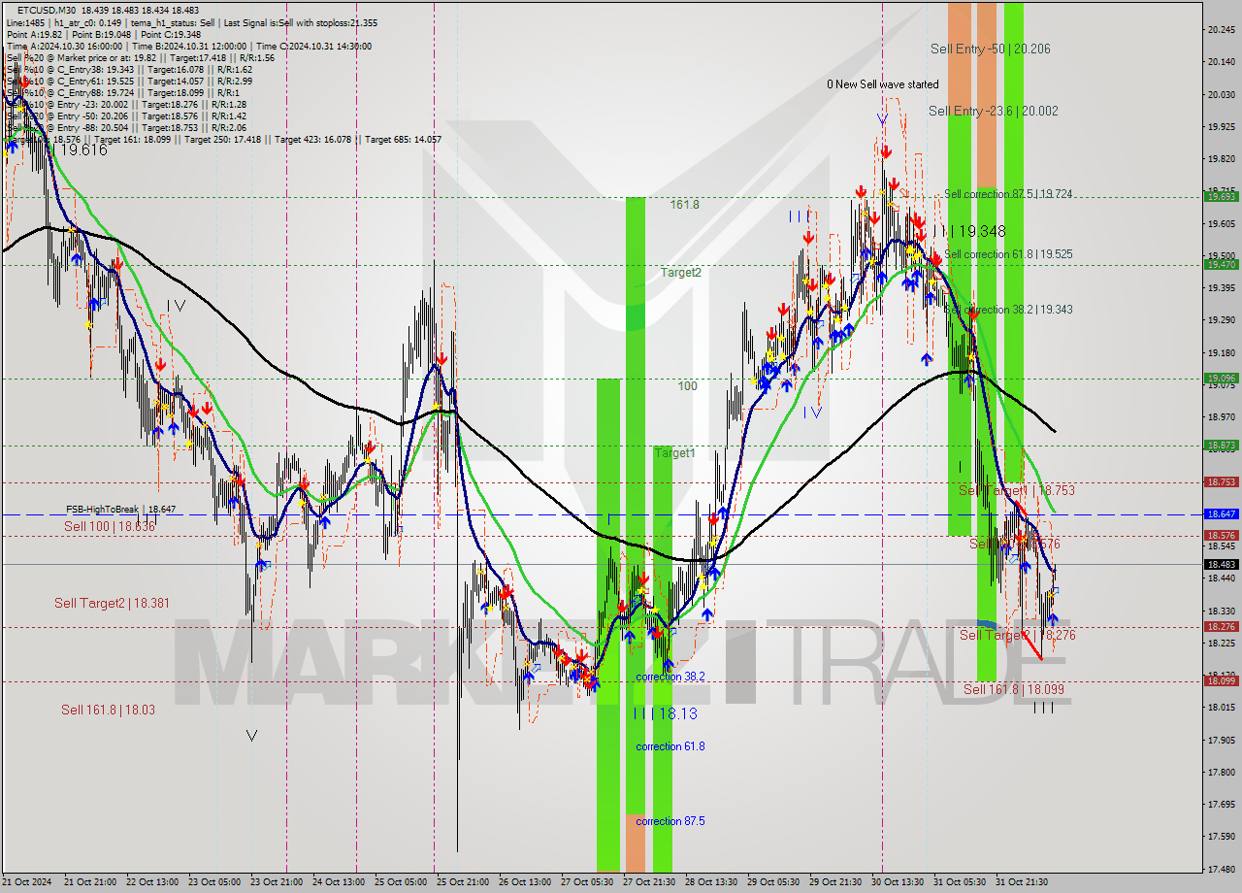Image resolution: width=1242 pixels, height=893 pixels.
Task: Click the green 'Target2' label without Sell prefix
Action: coord(680,273)
